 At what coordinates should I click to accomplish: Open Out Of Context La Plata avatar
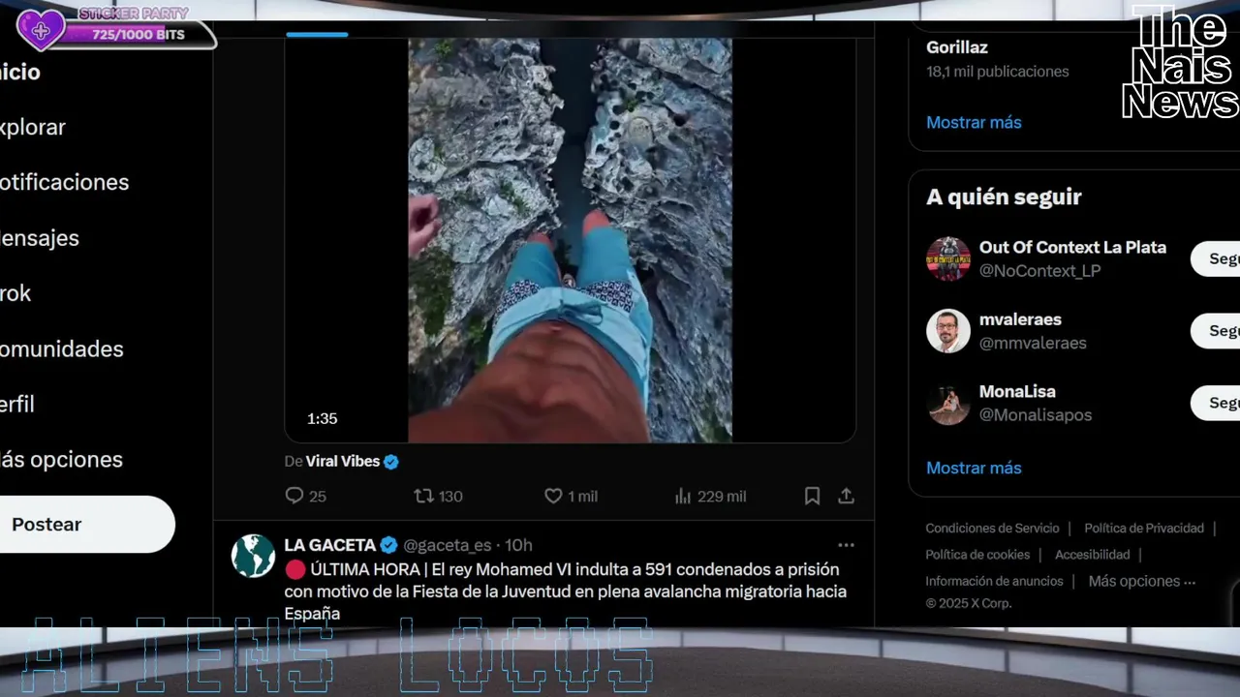948,258
